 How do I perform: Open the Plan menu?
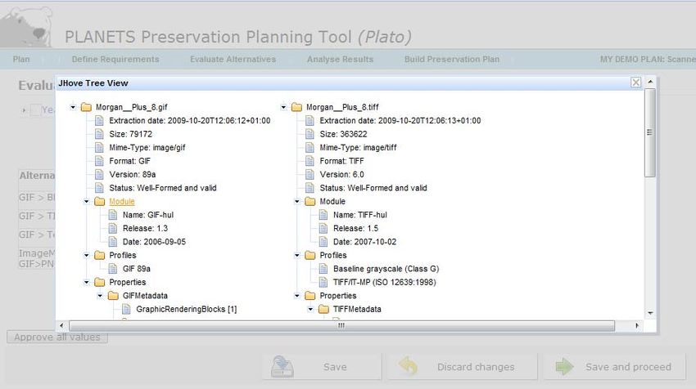tap(21, 60)
